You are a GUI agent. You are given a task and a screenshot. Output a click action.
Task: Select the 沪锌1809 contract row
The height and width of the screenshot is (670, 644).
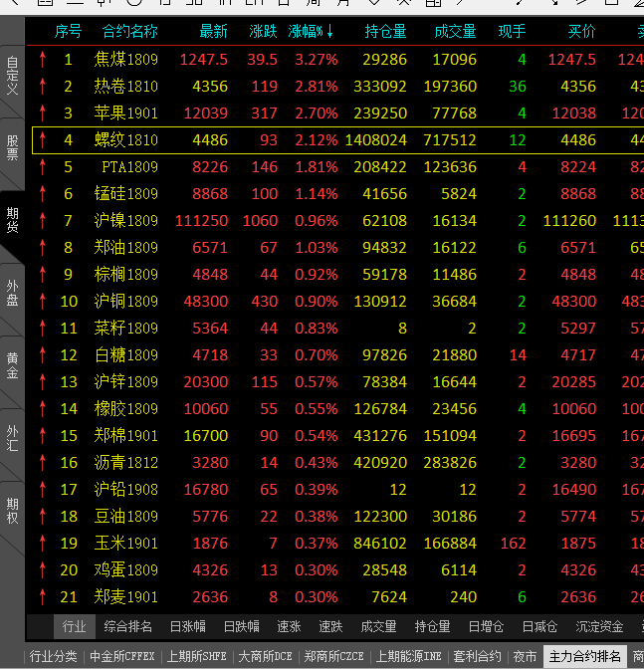pyautogui.click(x=337, y=381)
